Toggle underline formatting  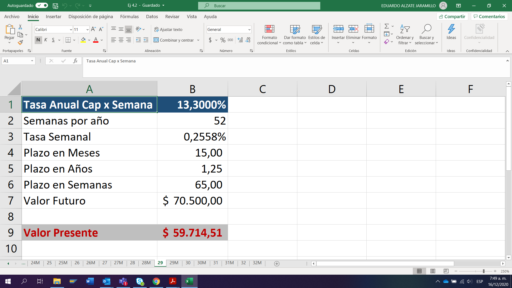coord(53,40)
